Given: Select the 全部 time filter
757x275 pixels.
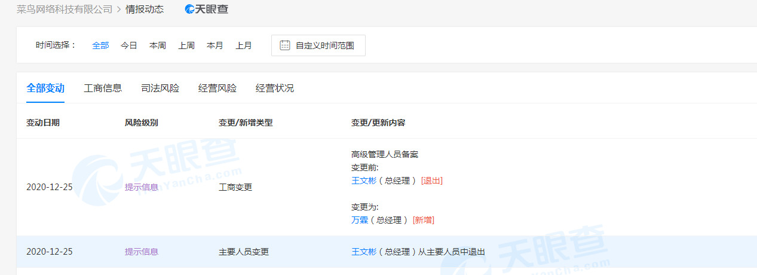Looking at the screenshot, I should pyautogui.click(x=100, y=45).
